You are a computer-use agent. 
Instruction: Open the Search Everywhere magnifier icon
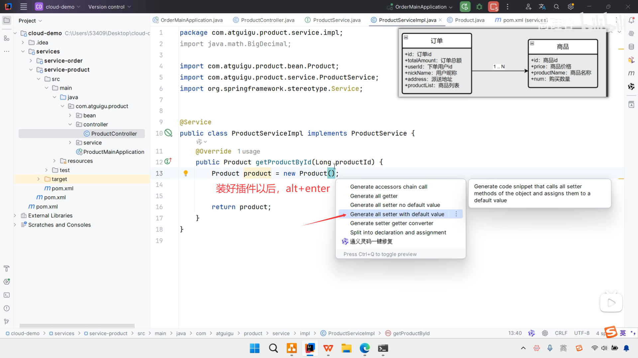(557, 7)
